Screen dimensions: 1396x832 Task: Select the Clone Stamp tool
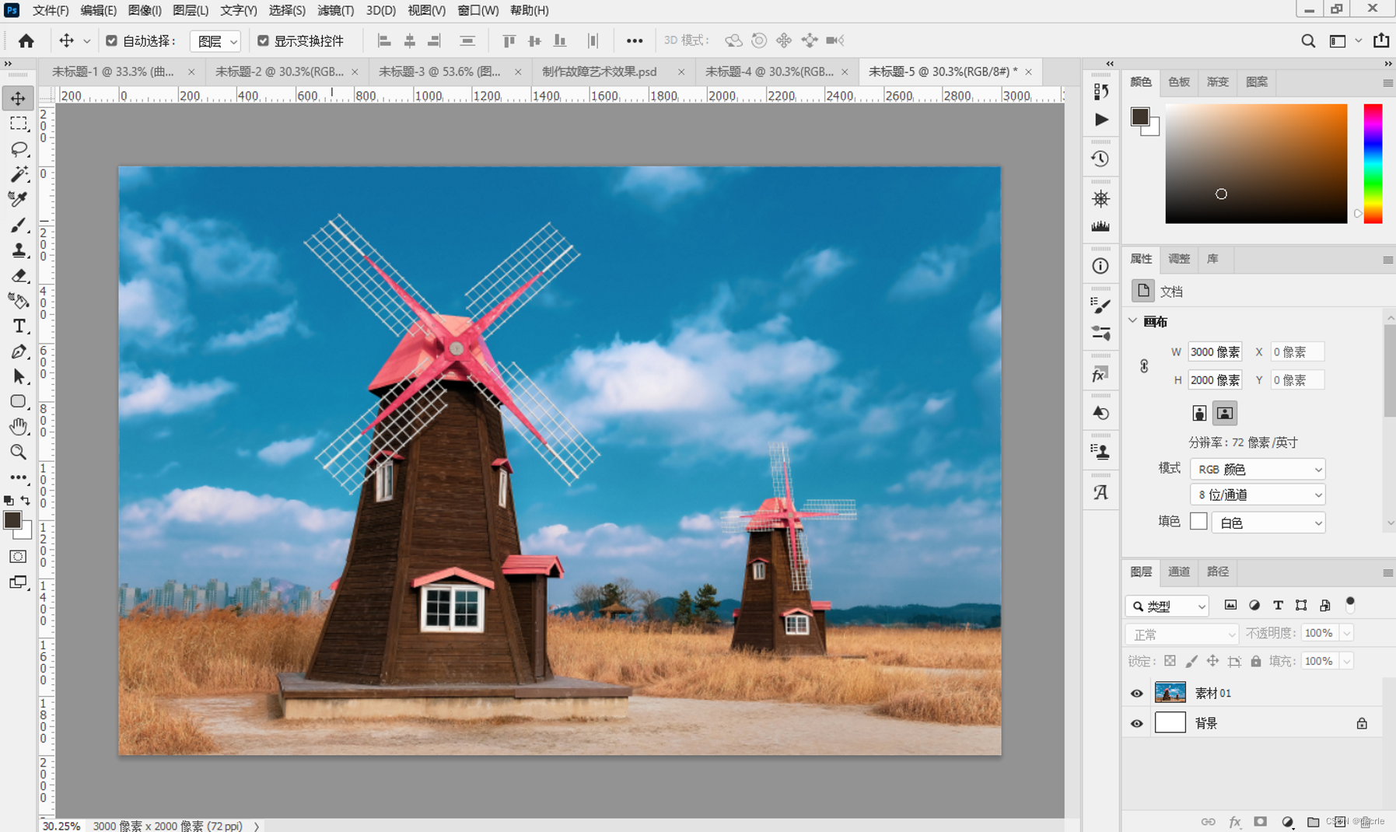coord(18,250)
